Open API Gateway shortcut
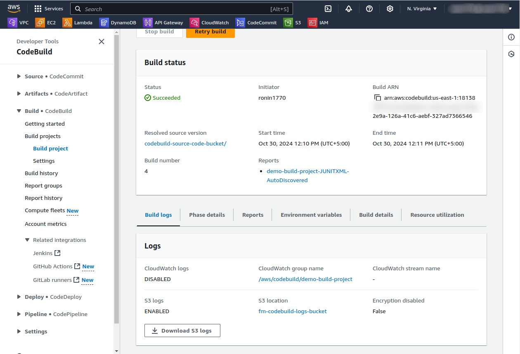Image resolution: width=520 pixels, height=354 pixels. click(x=163, y=23)
